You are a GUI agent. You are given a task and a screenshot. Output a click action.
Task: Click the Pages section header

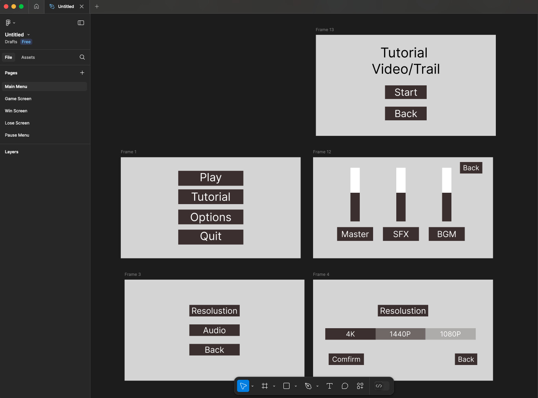11,73
